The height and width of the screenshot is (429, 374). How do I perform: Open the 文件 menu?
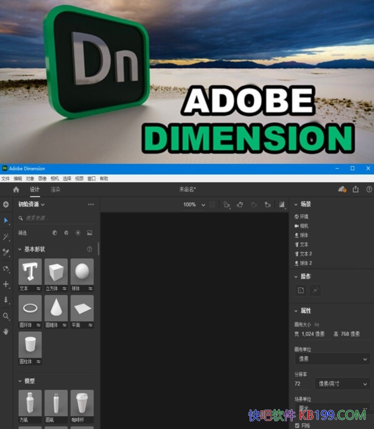(5, 178)
